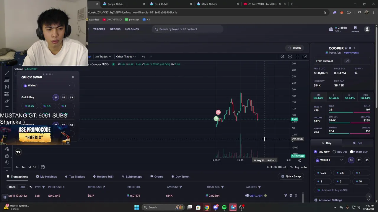Open chart time zone settings gear
378x212 pixels.
300,160
